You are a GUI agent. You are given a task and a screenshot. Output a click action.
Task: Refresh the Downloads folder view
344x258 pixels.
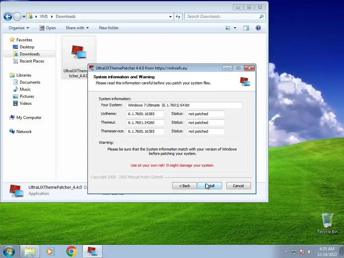point(178,16)
